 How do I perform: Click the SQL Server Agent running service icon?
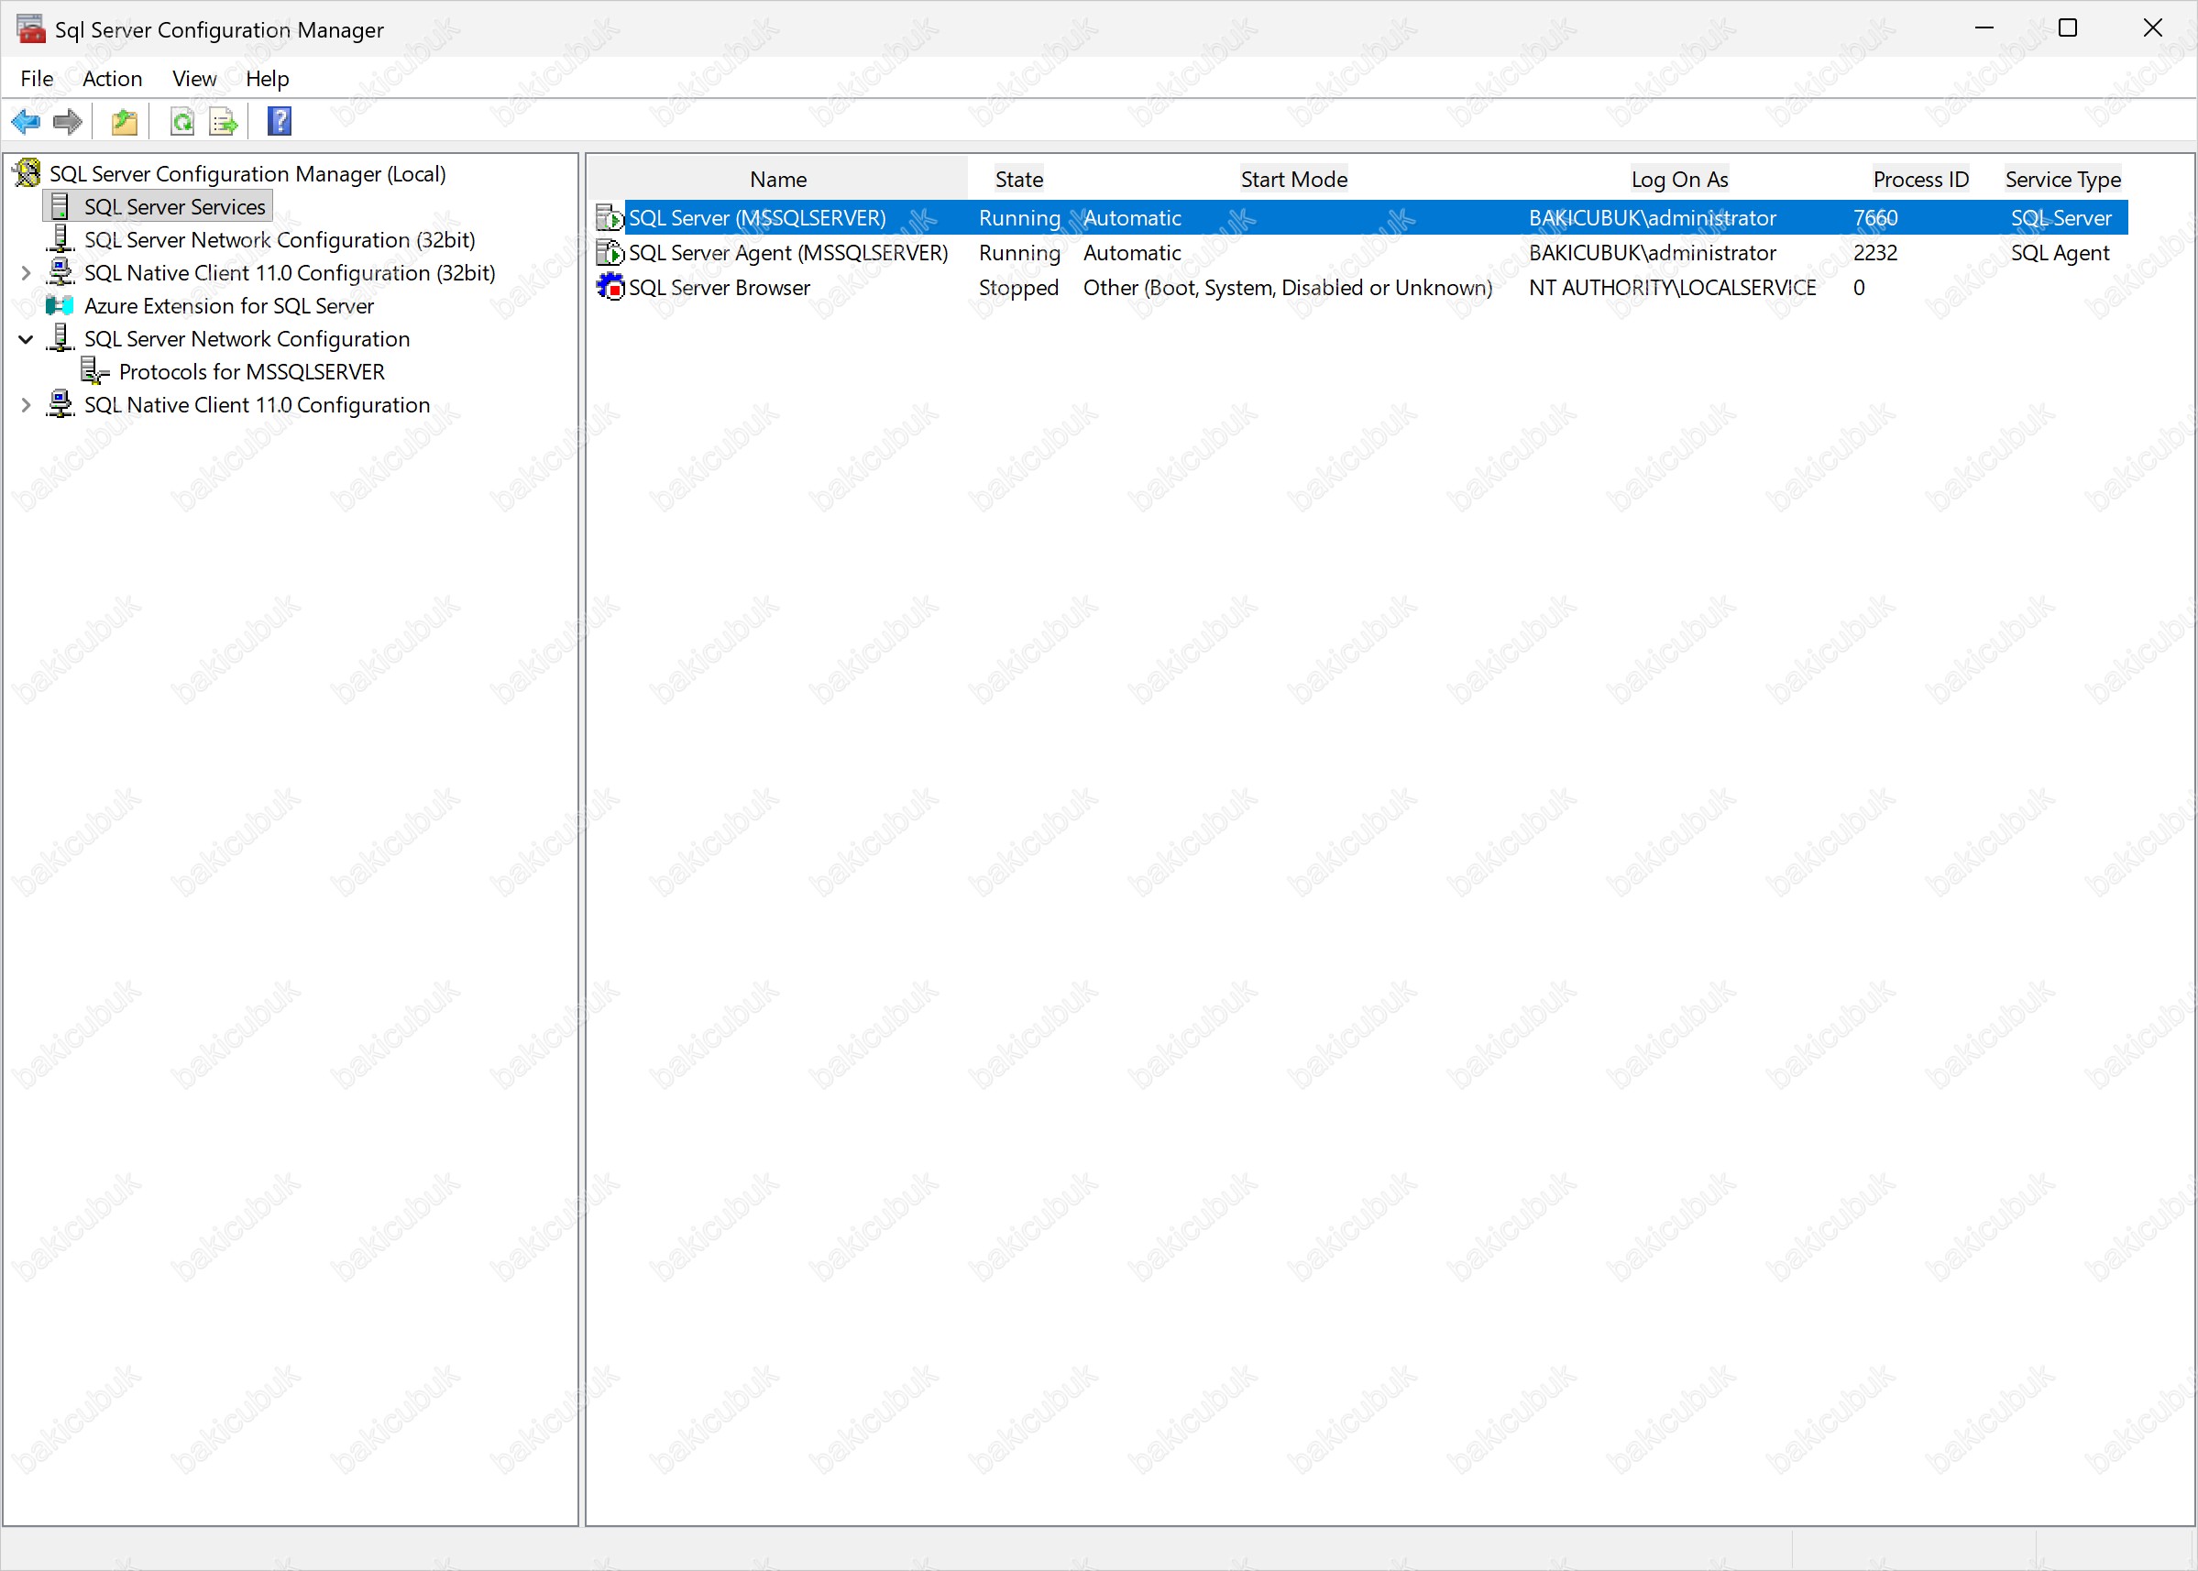coord(610,252)
